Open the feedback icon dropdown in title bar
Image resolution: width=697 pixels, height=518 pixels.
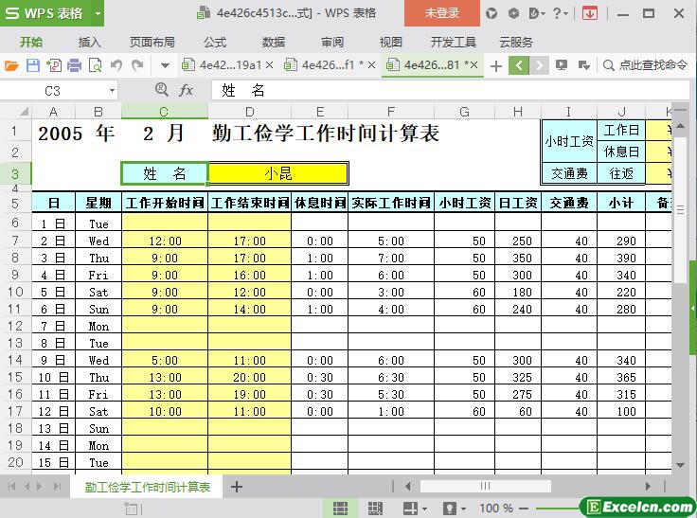(x=537, y=13)
